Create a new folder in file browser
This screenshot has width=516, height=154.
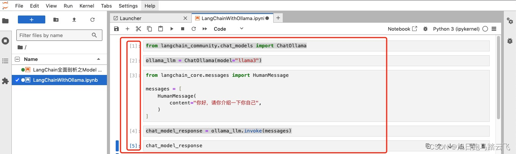[56, 20]
